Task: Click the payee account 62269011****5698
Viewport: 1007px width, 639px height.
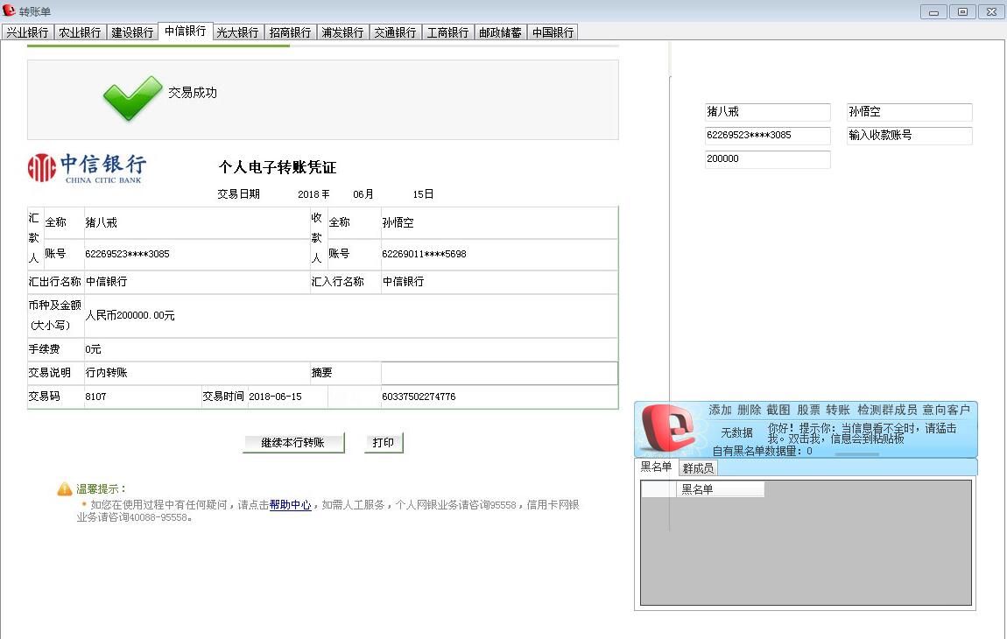Action: coord(424,255)
